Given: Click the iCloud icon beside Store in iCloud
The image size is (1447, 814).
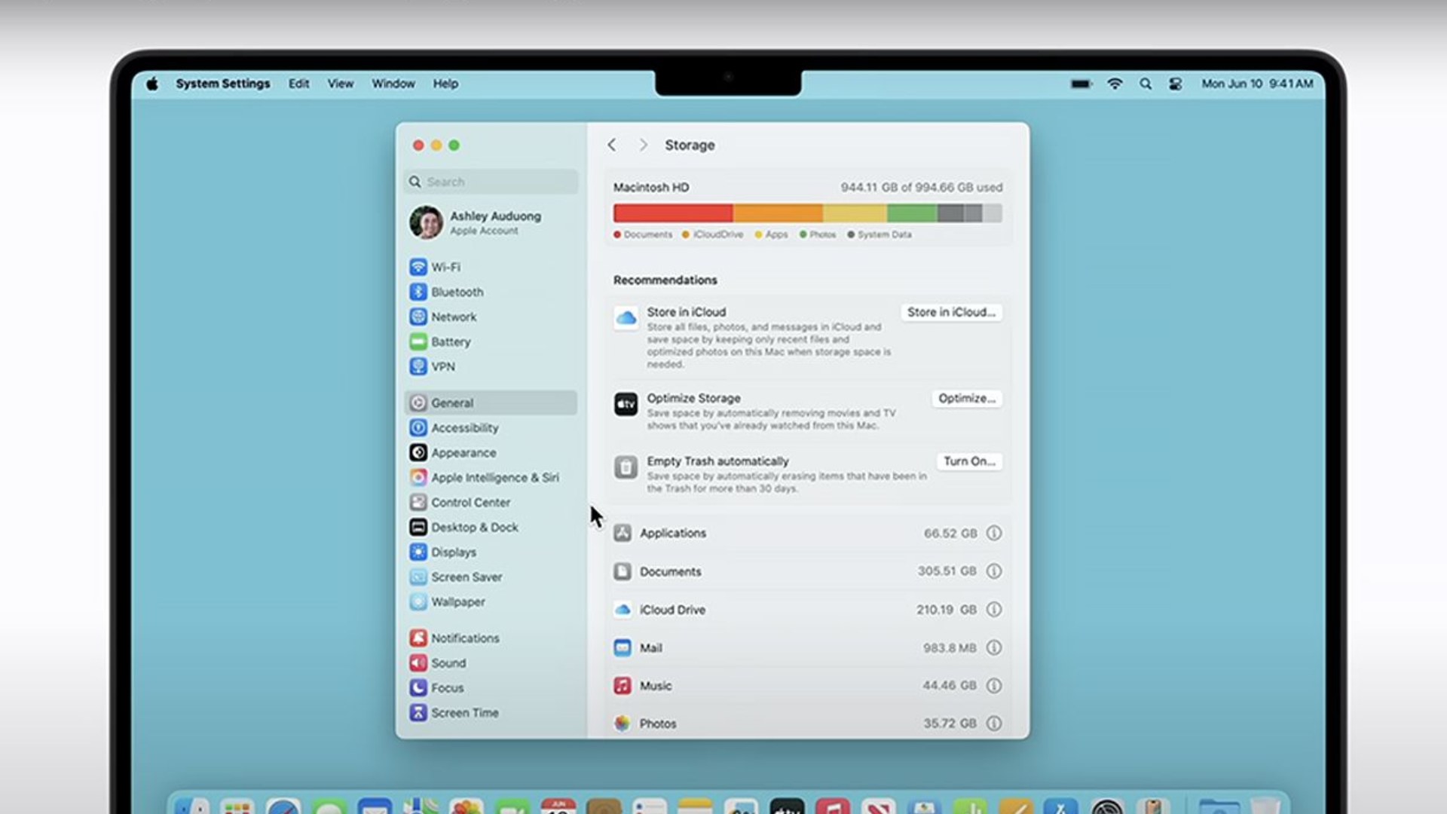Looking at the screenshot, I should [x=626, y=318].
